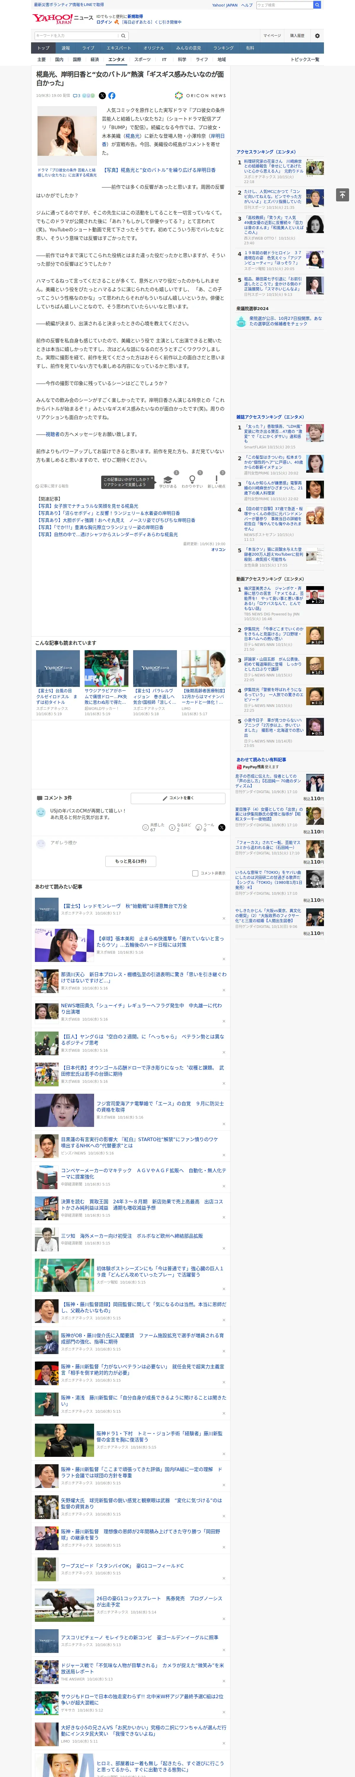React with the わかりやすい lightbulb icon
This screenshot has height=1777, width=355.
click(192, 480)
